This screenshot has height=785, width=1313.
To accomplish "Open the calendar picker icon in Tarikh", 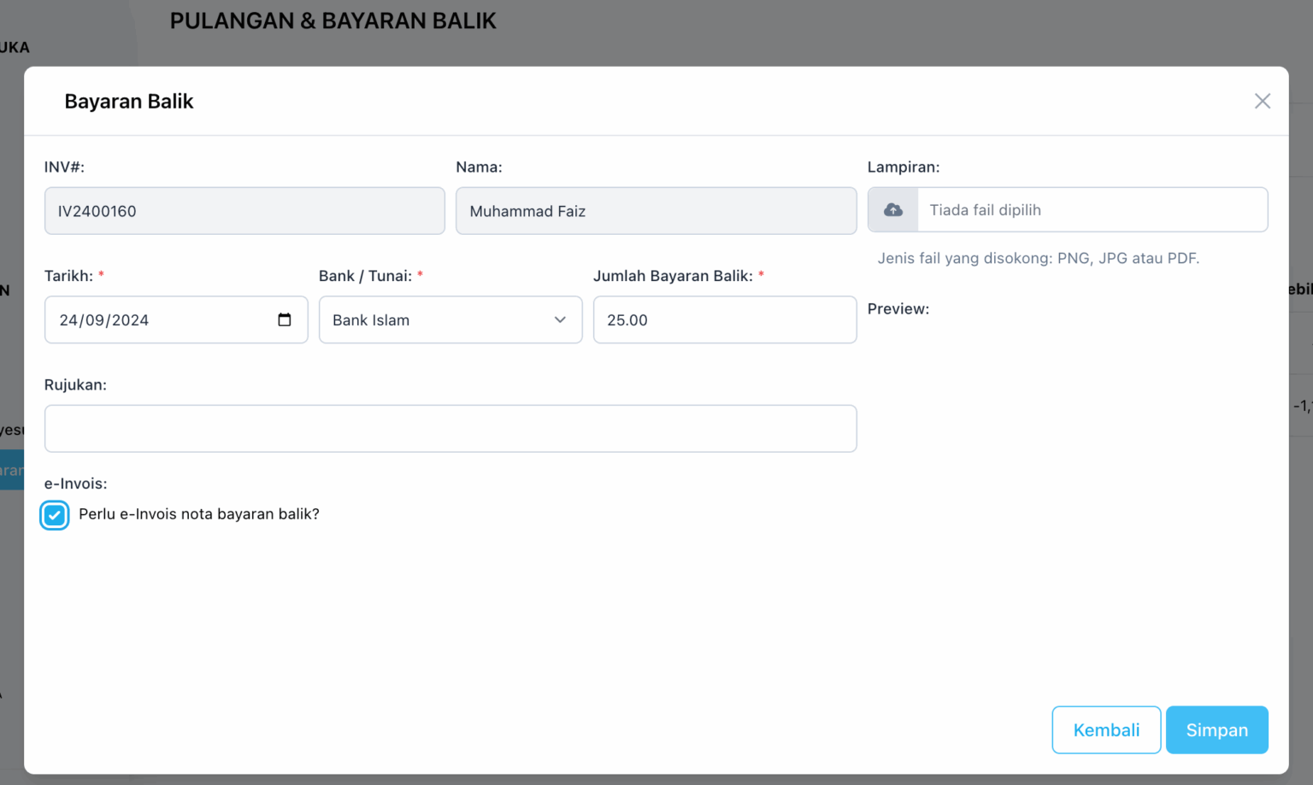I will point(285,319).
